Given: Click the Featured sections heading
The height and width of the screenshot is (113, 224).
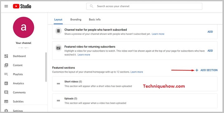Looking at the screenshot, I should pyautogui.click(x=63, y=68).
